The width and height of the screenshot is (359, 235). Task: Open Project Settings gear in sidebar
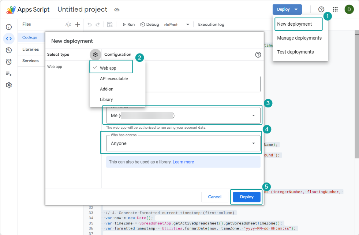click(9, 85)
